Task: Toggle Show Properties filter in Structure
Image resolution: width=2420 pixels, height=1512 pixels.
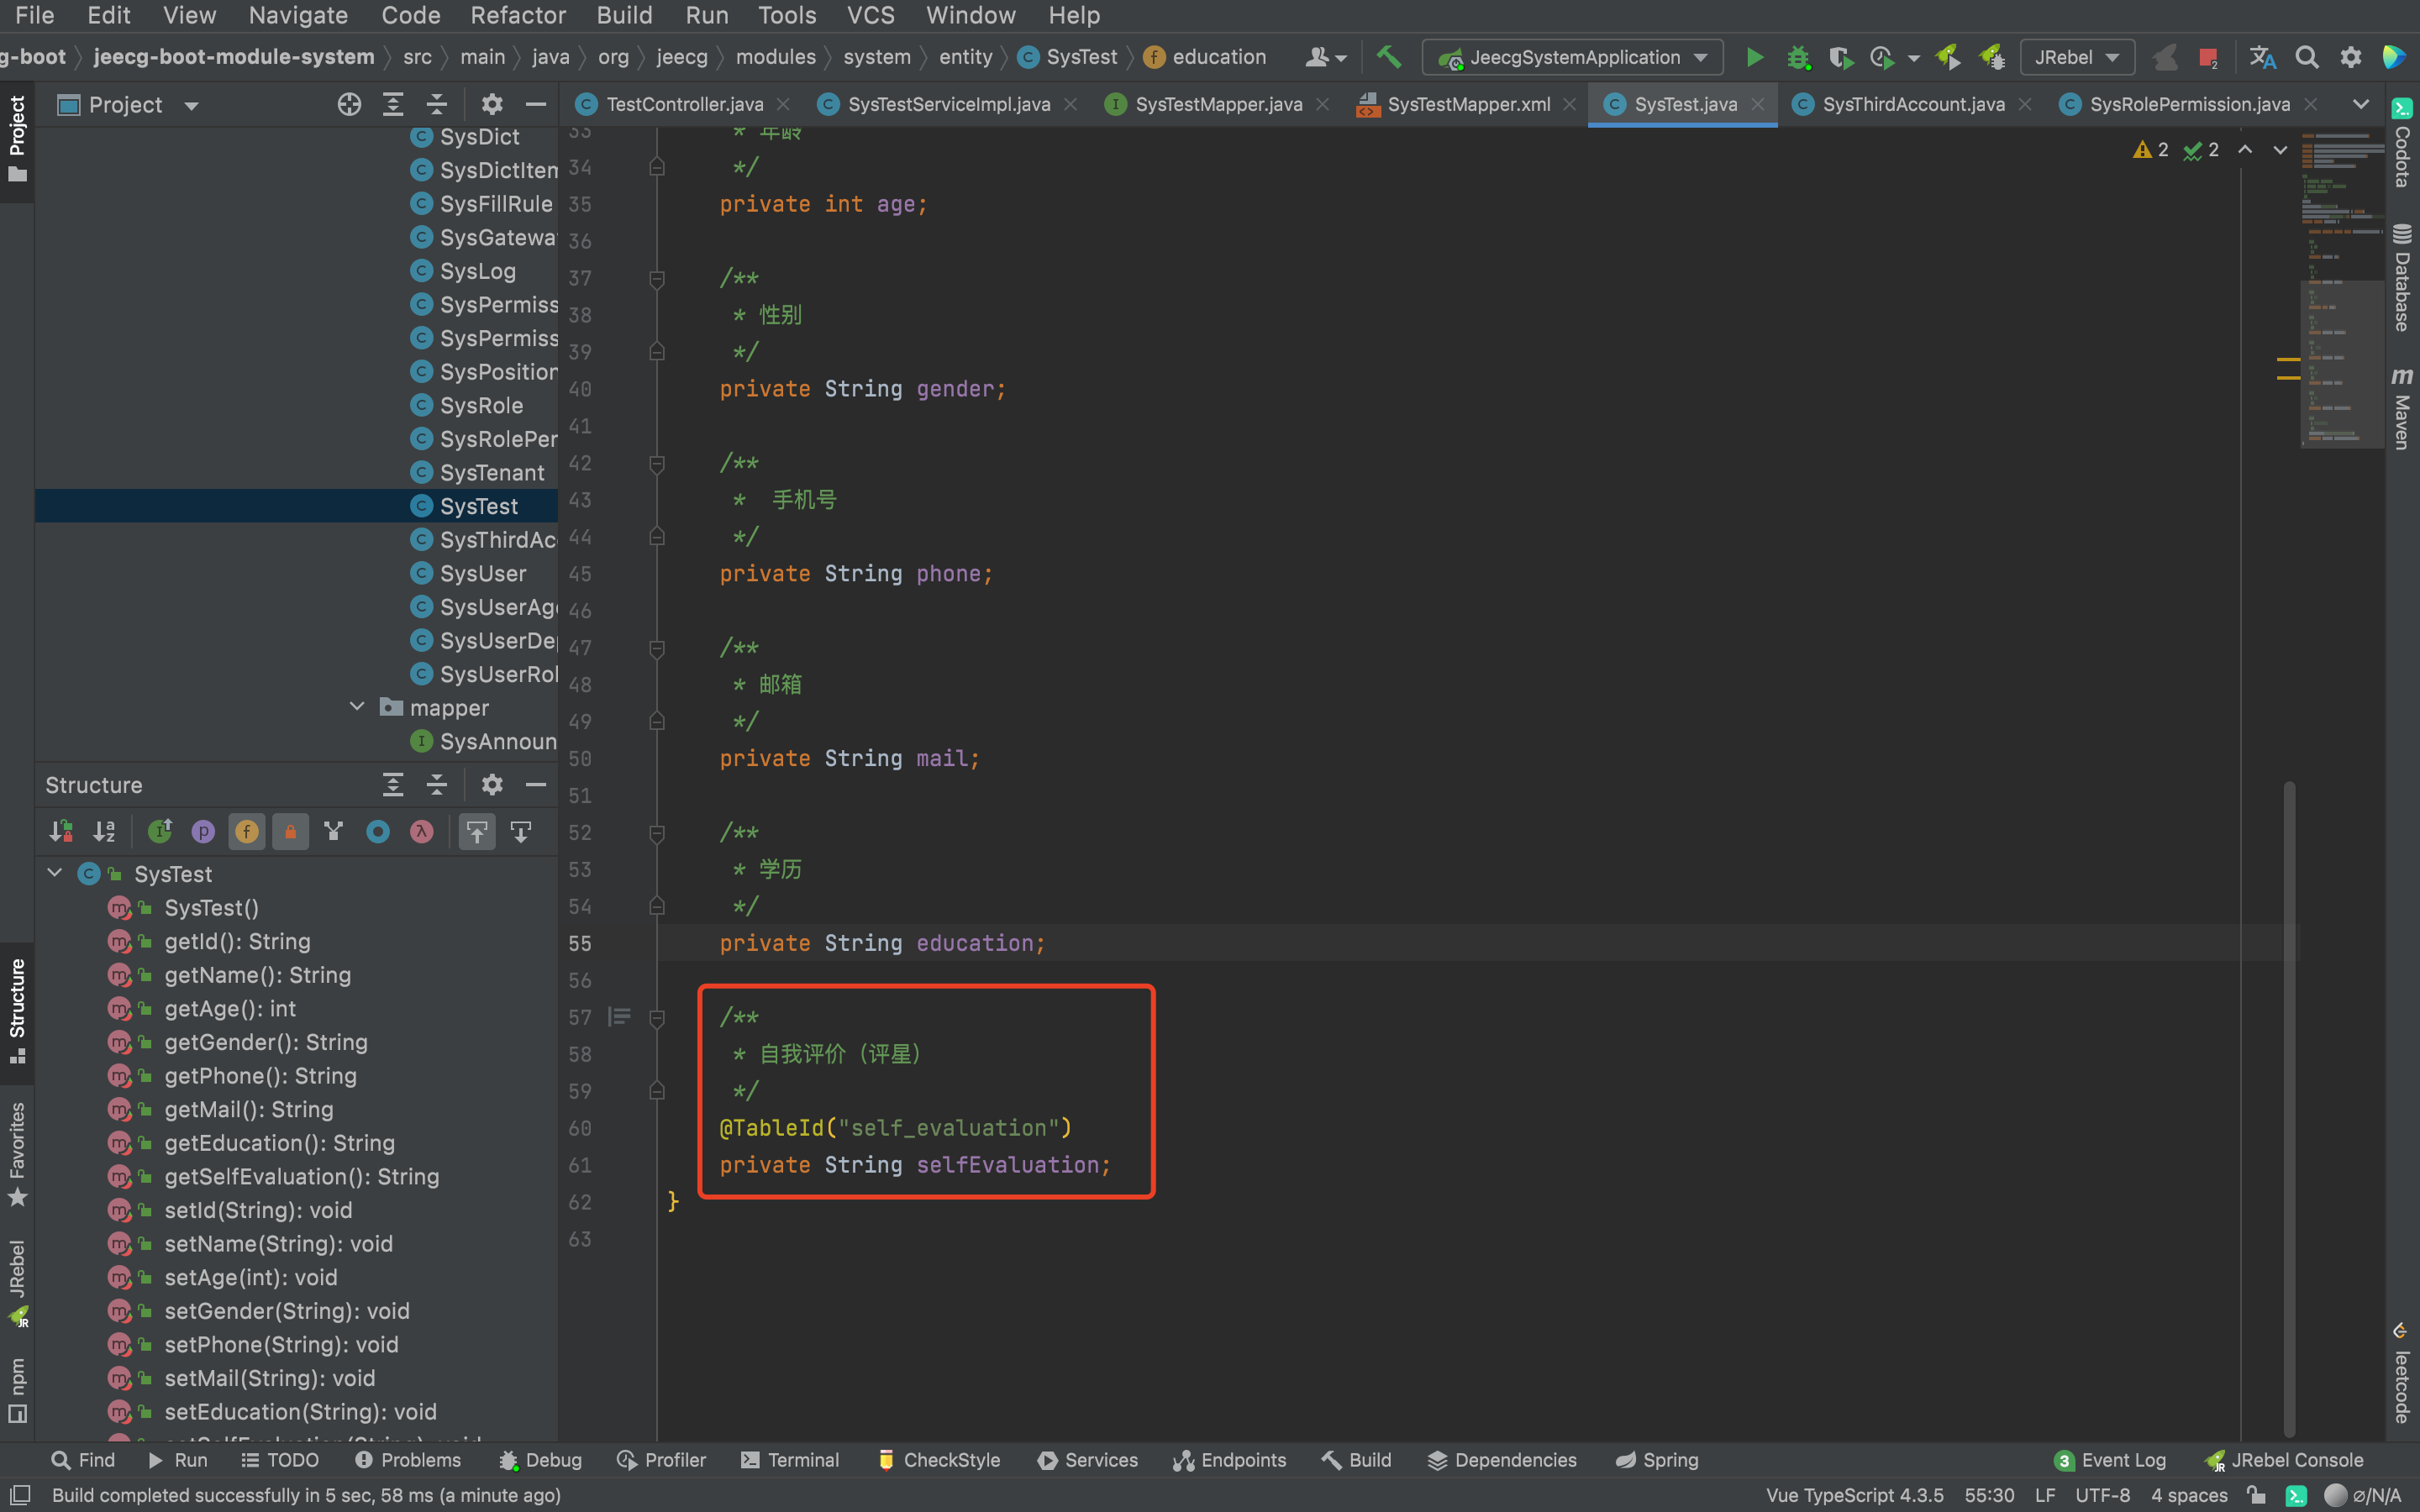Action: click(203, 831)
